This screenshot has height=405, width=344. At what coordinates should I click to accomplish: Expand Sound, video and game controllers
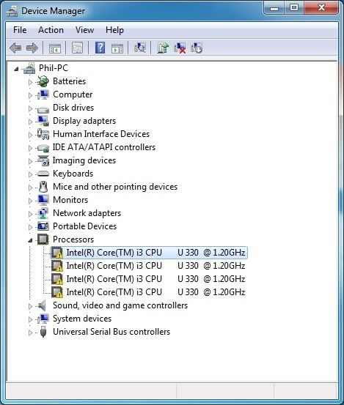click(30, 306)
